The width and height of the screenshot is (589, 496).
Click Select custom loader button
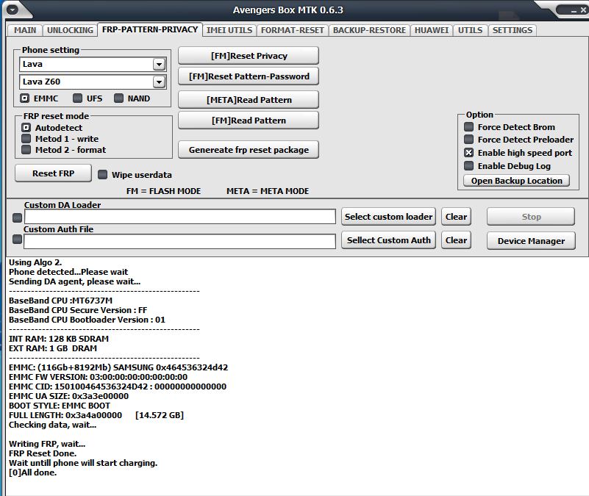point(388,217)
